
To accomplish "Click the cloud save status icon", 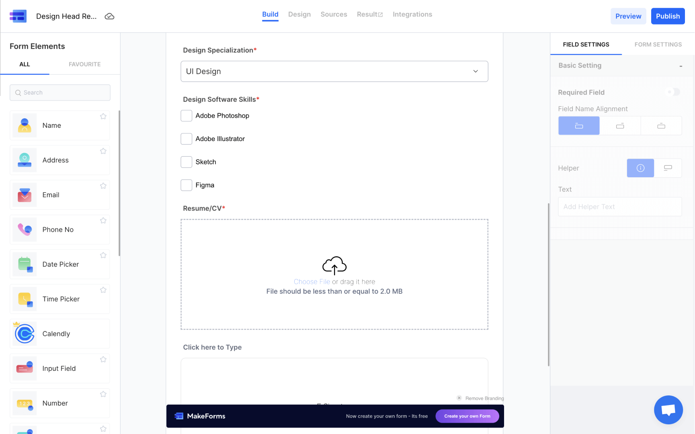I will point(109,16).
